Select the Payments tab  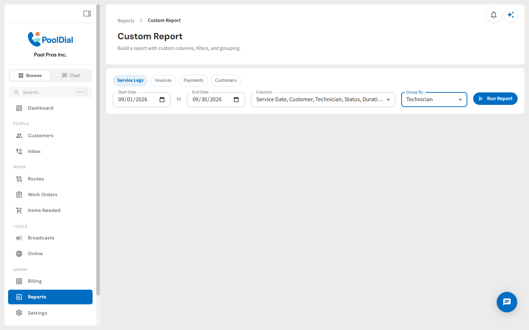click(193, 81)
